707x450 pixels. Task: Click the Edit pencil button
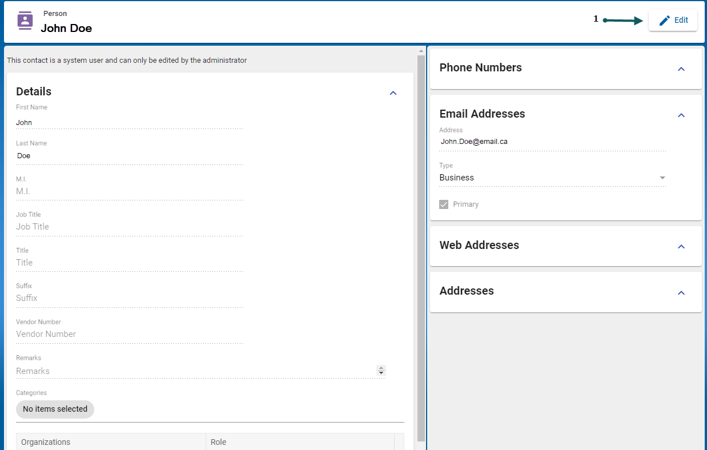[x=673, y=21]
